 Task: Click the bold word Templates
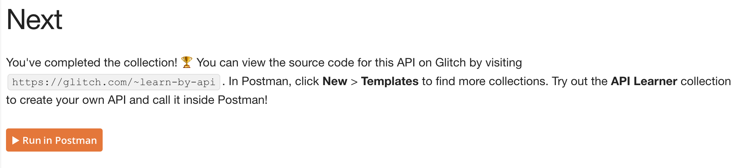(390, 81)
